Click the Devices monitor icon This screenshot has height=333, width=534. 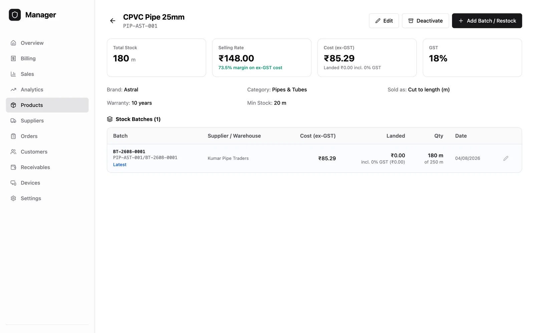click(x=13, y=183)
